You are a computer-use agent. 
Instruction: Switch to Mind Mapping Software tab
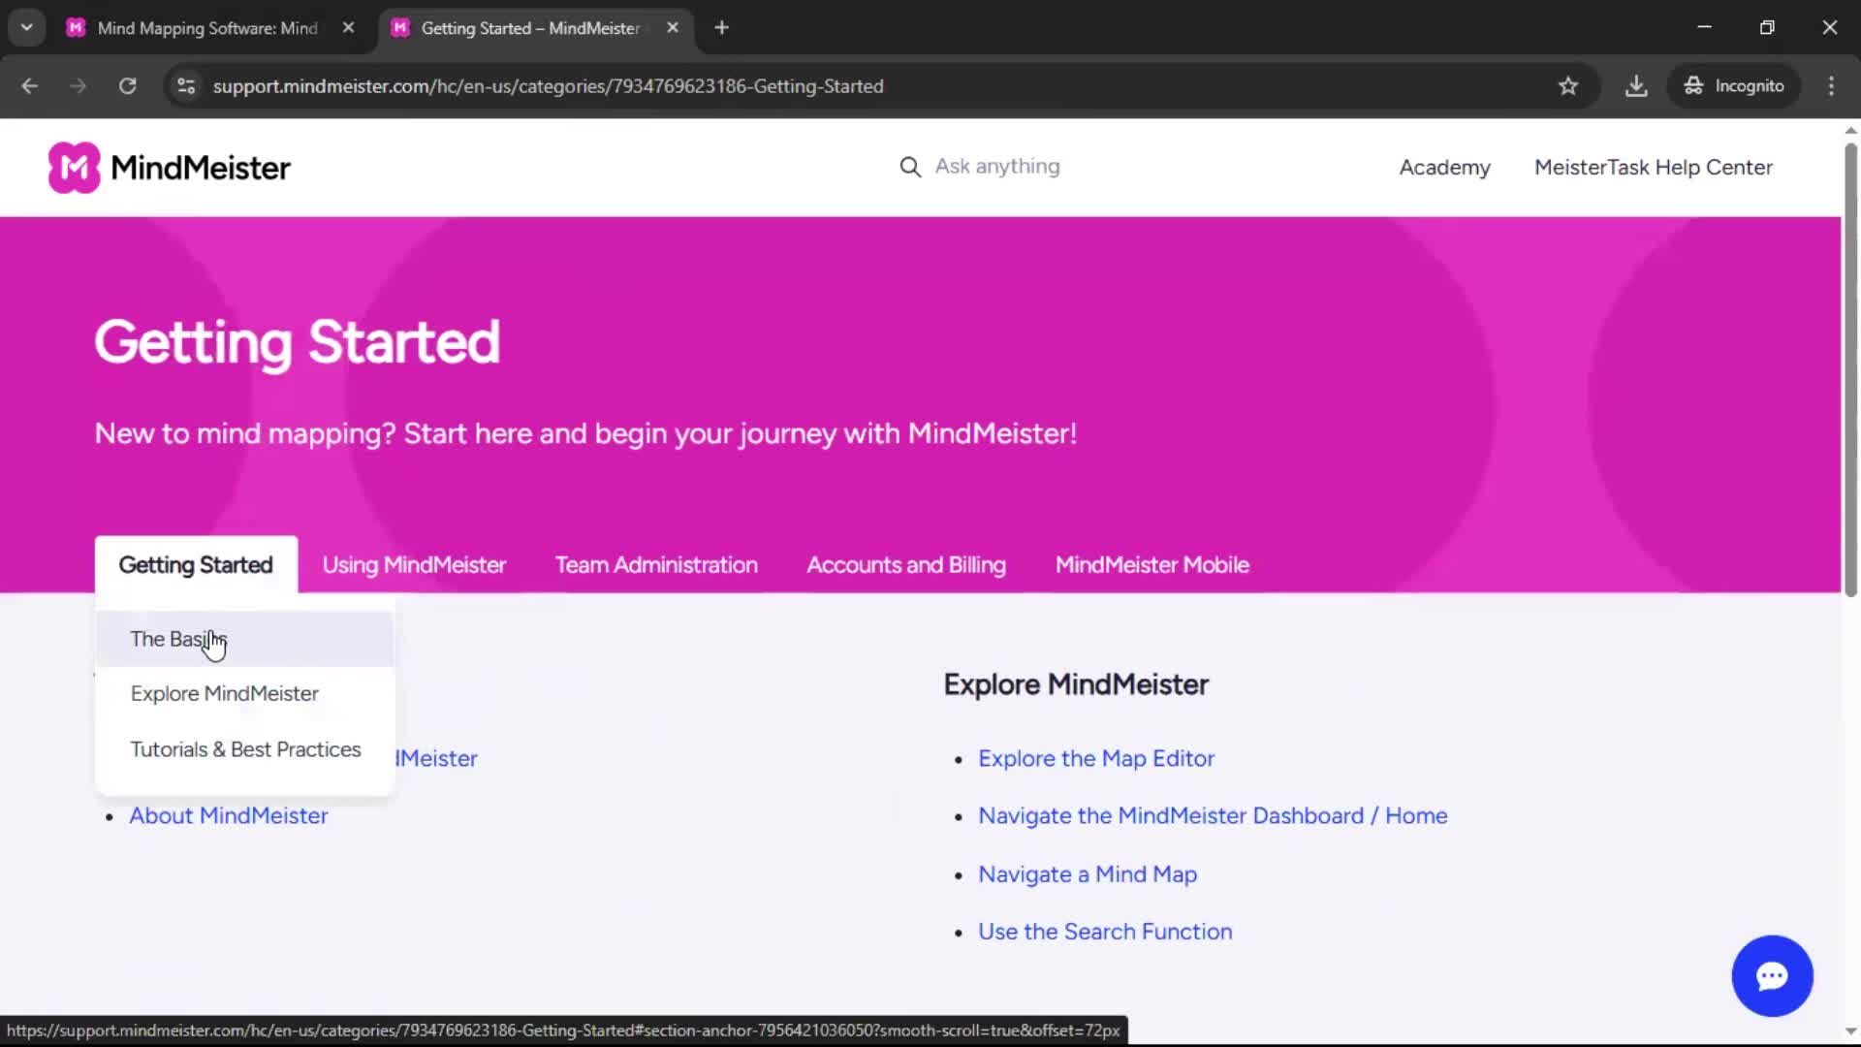coord(206,28)
